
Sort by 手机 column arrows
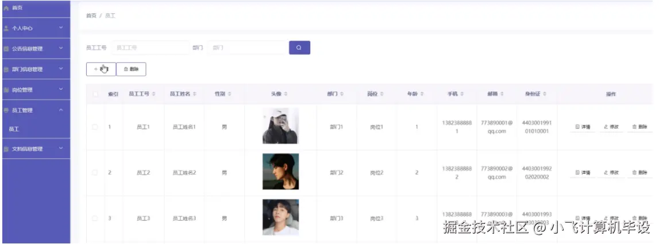(462, 94)
